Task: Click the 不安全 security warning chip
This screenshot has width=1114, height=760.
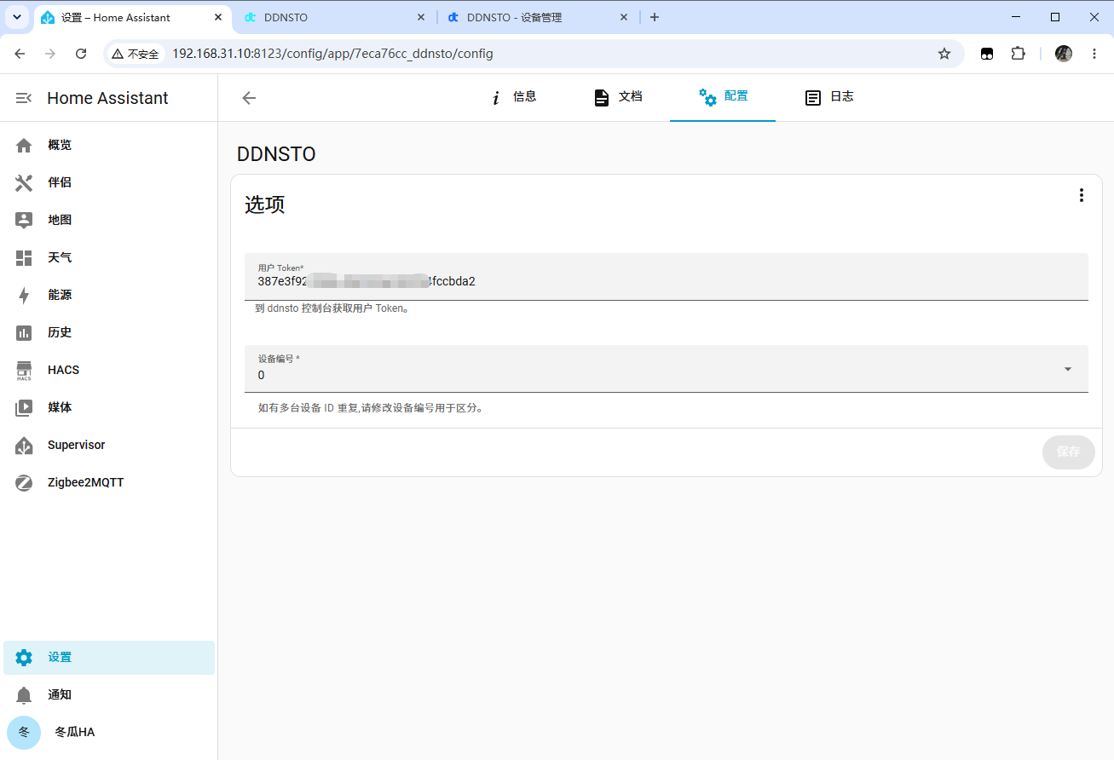Action: [x=136, y=54]
